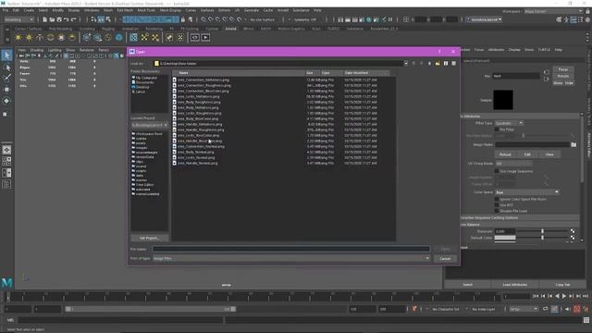Open the Symmetry Off dropdown
The width and height of the screenshot is (592, 333).
(x=305, y=19)
